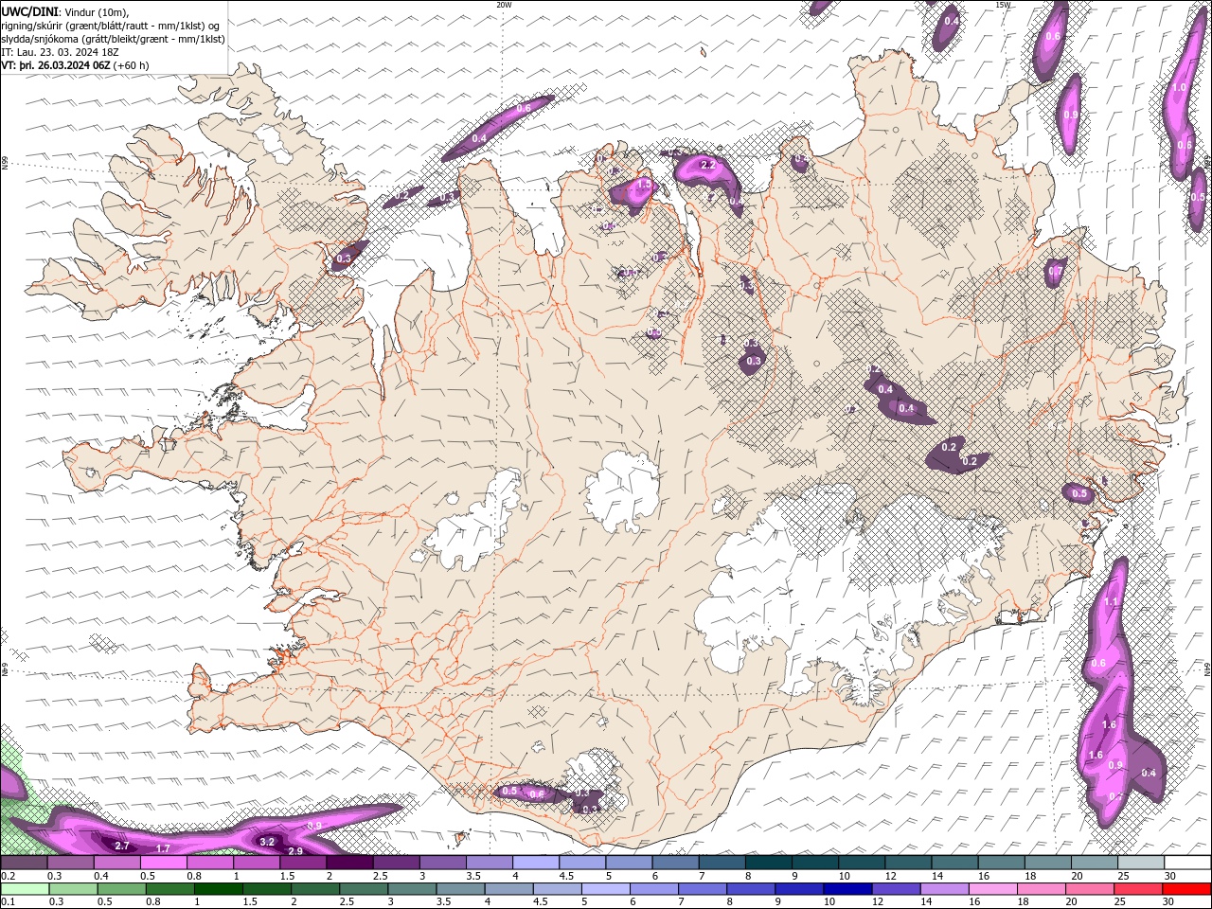Click the 2.9 precipitation value on the map
This screenshot has width=1212, height=909.
(x=295, y=851)
